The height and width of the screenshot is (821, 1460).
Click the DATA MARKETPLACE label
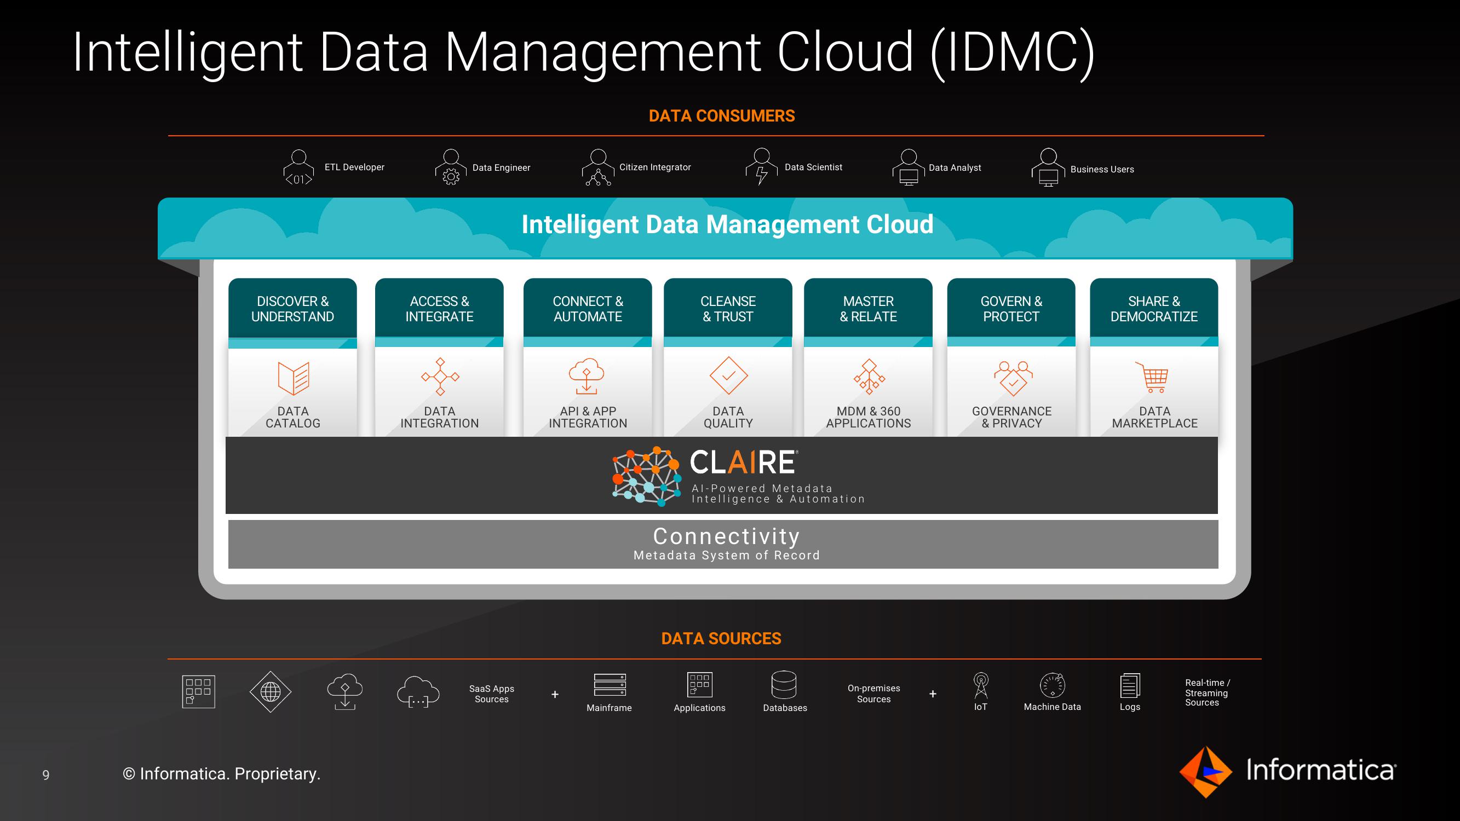(x=1154, y=417)
